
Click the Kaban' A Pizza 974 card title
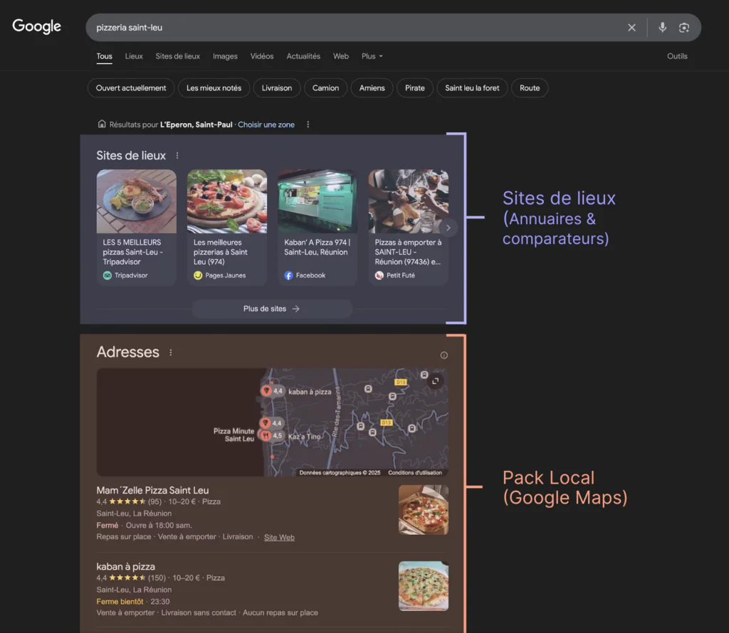click(x=317, y=247)
